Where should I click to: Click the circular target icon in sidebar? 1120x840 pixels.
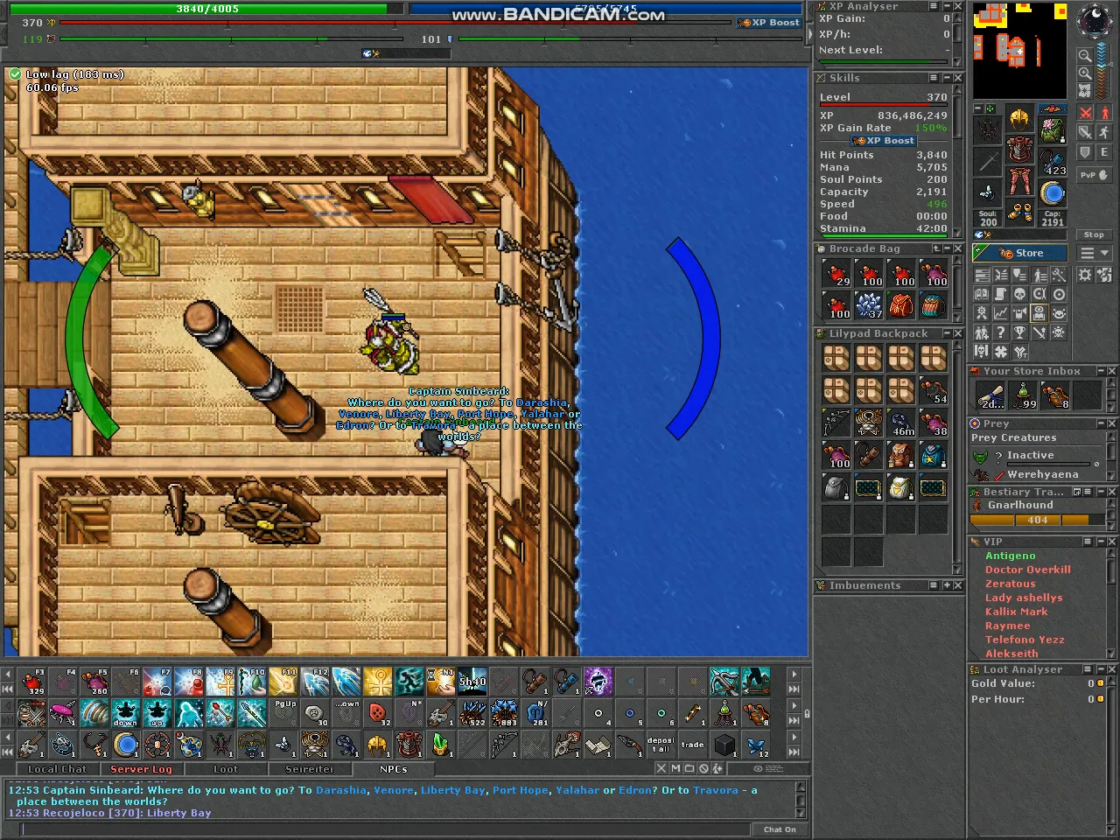point(1058,294)
